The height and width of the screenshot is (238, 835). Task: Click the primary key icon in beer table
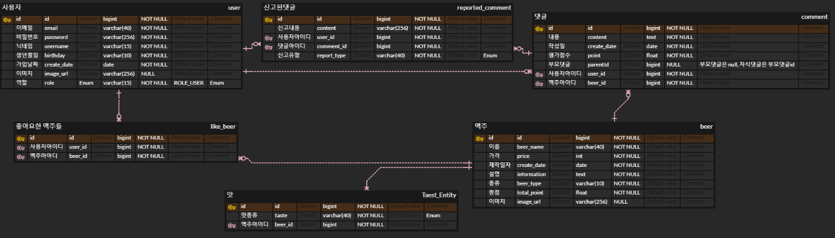coord(480,138)
